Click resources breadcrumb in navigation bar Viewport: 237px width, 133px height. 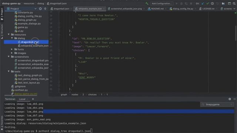pos(29,3)
